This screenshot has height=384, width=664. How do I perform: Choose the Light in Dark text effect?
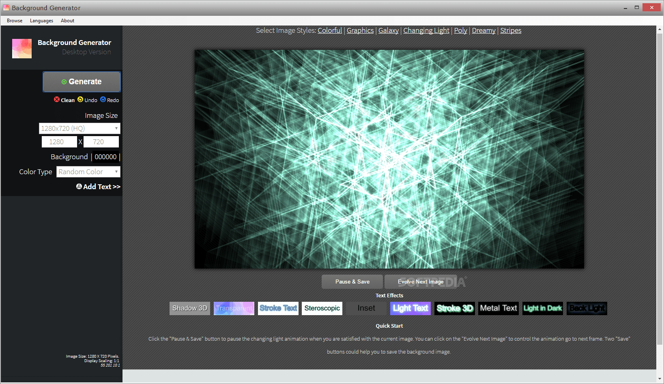tap(543, 308)
